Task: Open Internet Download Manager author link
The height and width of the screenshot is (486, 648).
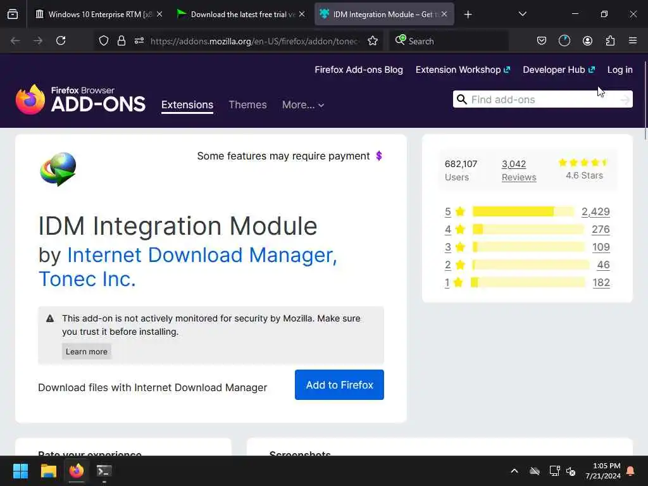Action: (202, 255)
